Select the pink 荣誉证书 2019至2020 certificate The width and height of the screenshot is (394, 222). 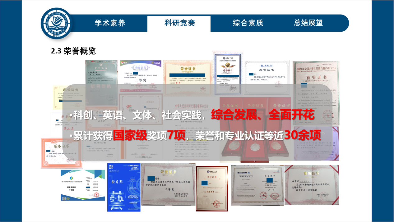[61, 153]
